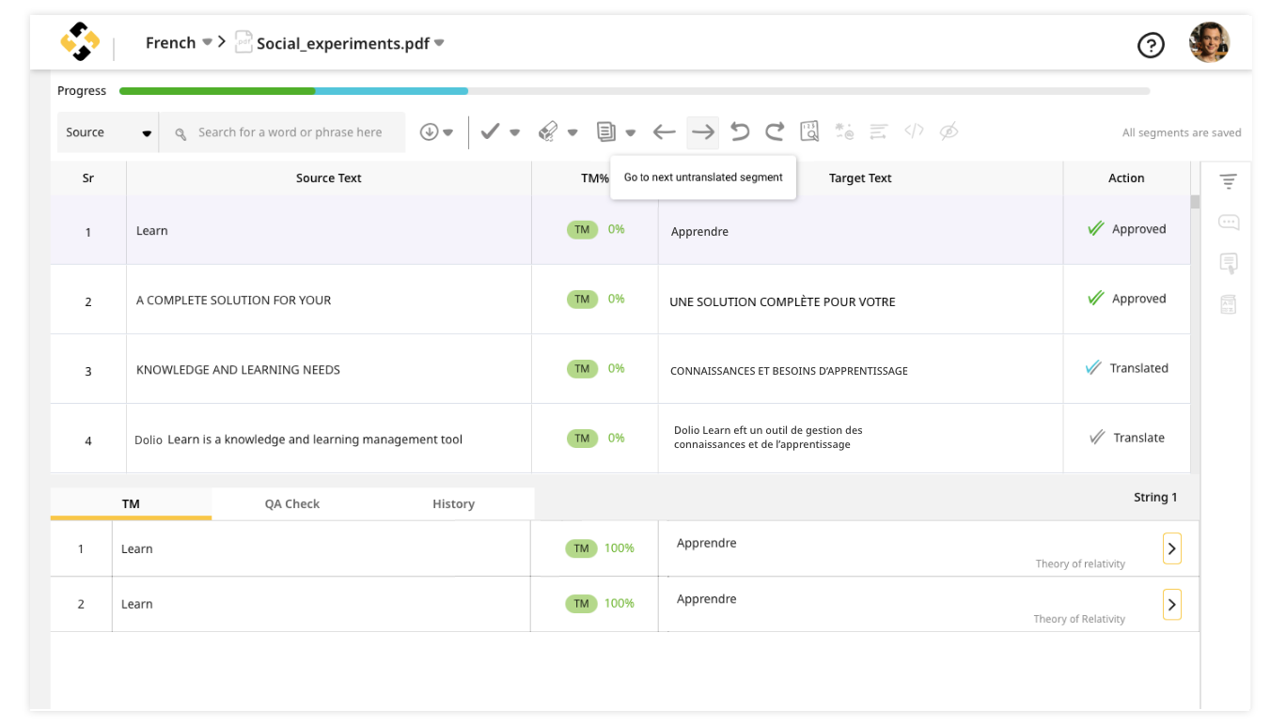
Task: Click the app logo in the header
Action: tap(80, 42)
